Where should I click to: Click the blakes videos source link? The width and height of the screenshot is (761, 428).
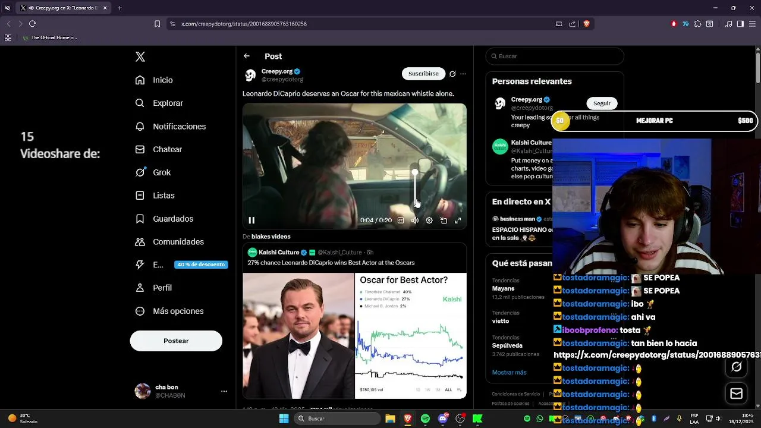[x=271, y=237]
